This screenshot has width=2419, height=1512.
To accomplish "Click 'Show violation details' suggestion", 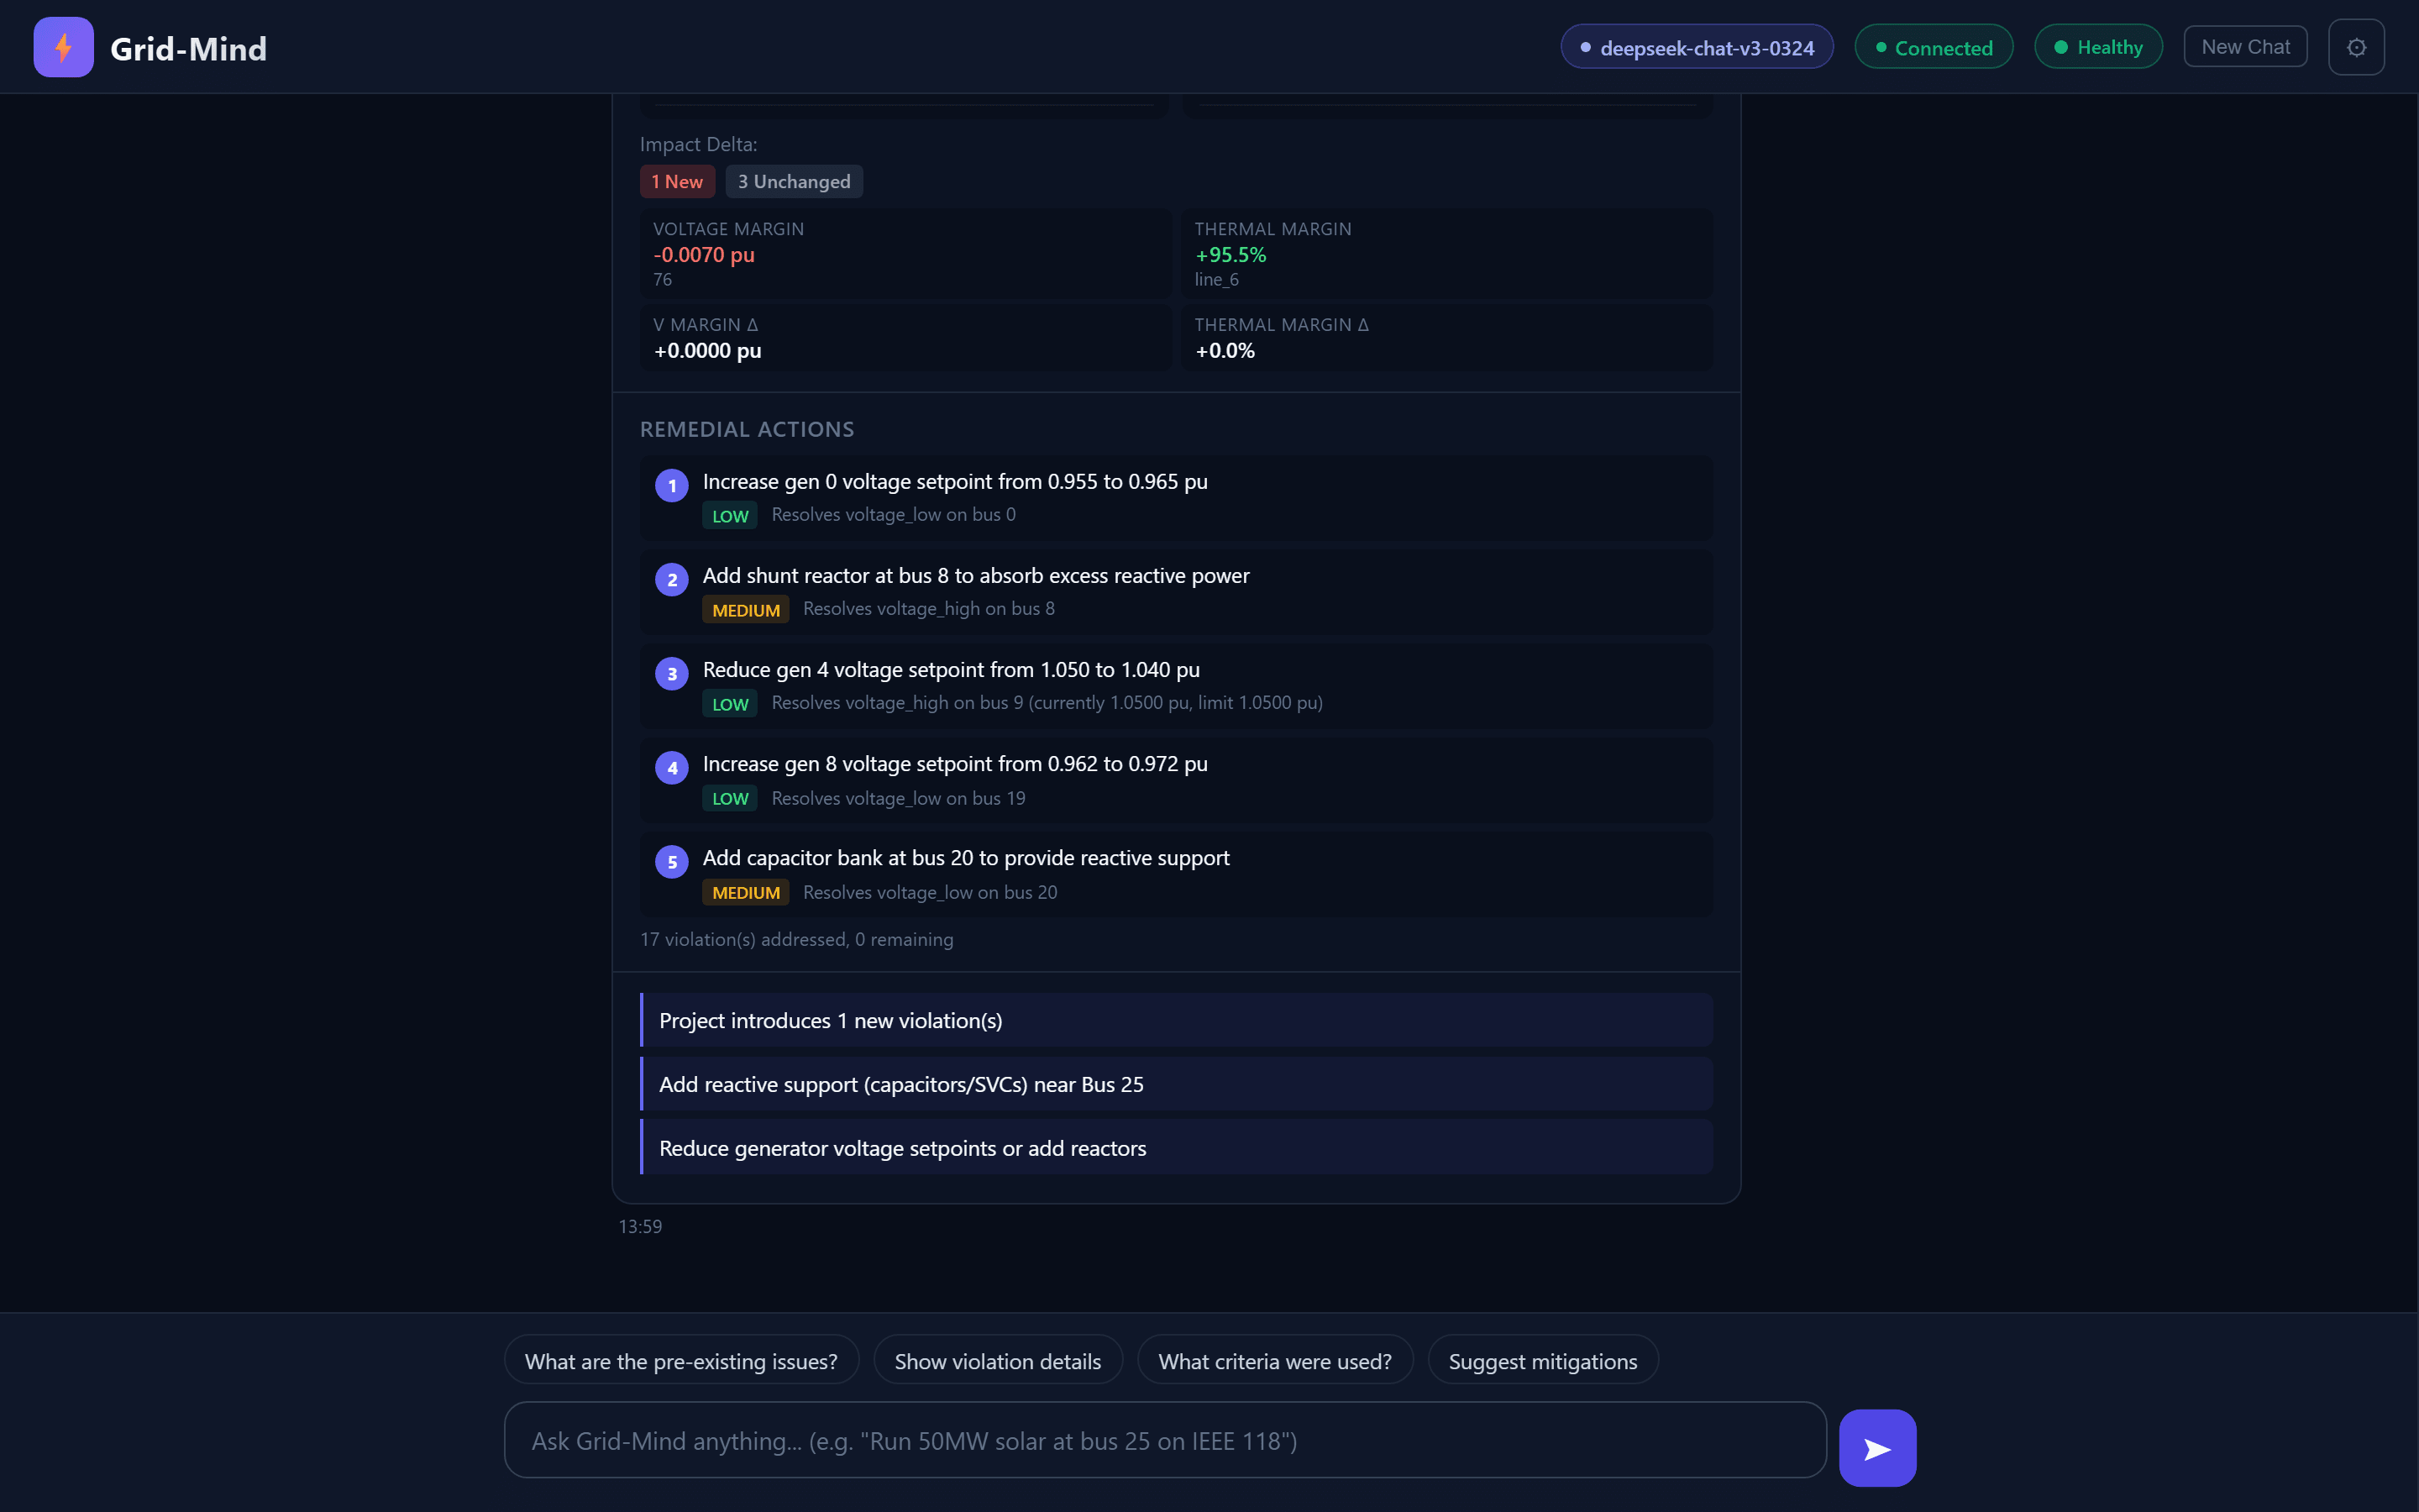I will 997,1360.
